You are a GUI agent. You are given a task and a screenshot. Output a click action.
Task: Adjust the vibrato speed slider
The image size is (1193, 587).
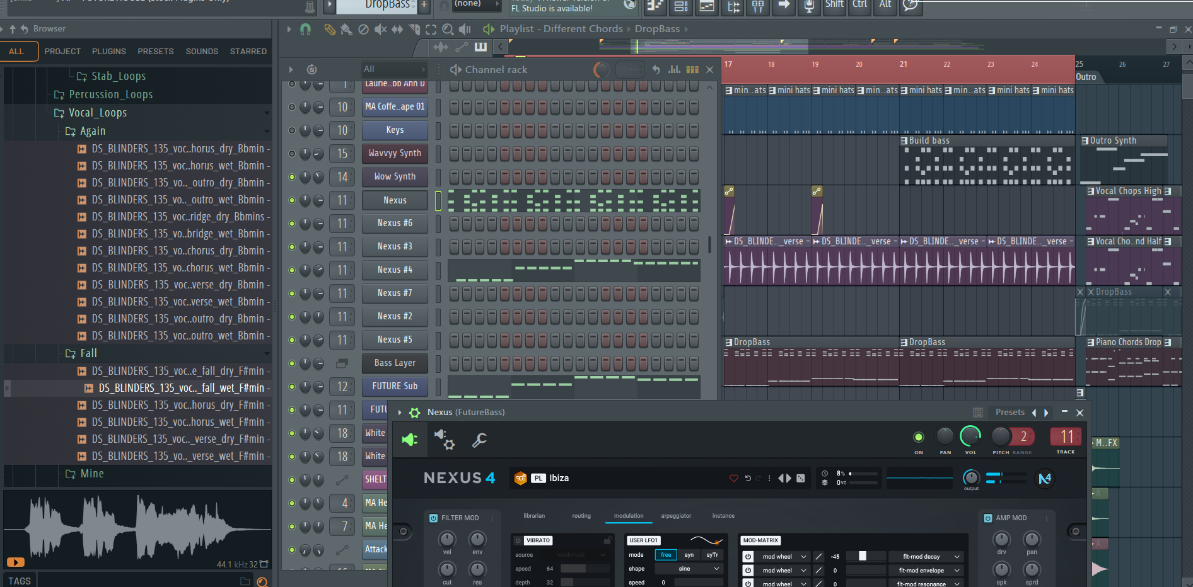tap(585, 569)
